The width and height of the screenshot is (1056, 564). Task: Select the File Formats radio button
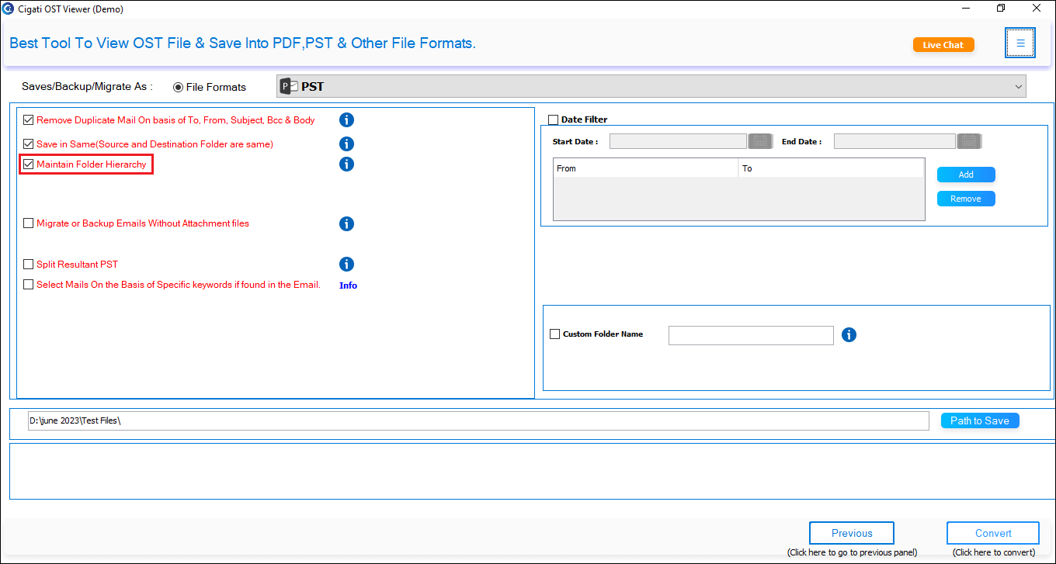(x=179, y=87)
